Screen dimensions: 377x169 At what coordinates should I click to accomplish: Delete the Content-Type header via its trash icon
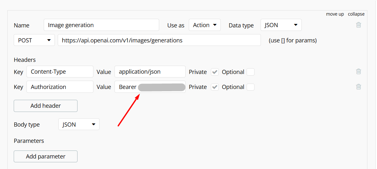pos(359,71)
